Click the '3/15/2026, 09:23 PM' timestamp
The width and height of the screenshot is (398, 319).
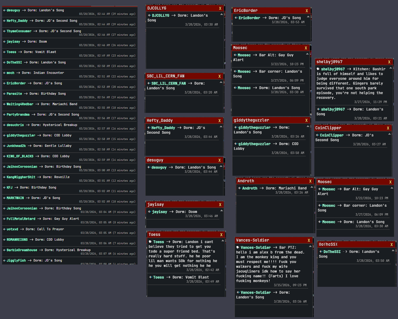tap(290, 285)
